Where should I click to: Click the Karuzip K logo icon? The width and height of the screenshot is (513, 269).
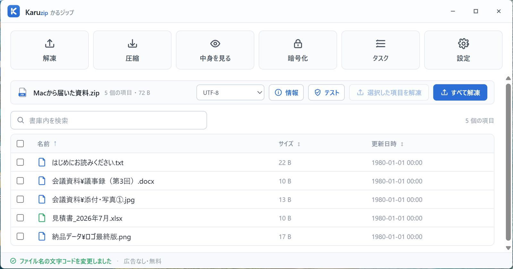coord(14,11)
